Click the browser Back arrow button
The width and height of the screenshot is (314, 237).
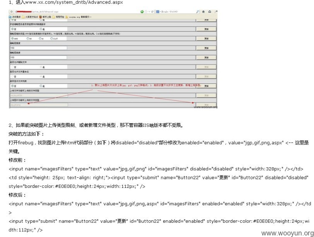[12, 12]
